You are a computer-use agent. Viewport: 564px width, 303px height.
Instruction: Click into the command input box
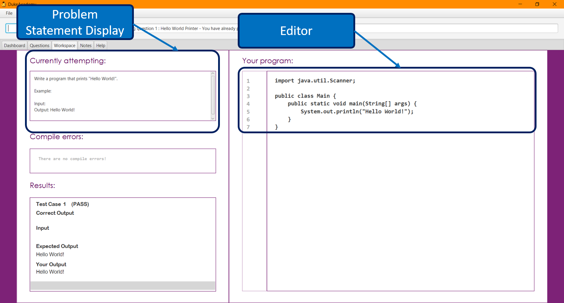(11, 28)
